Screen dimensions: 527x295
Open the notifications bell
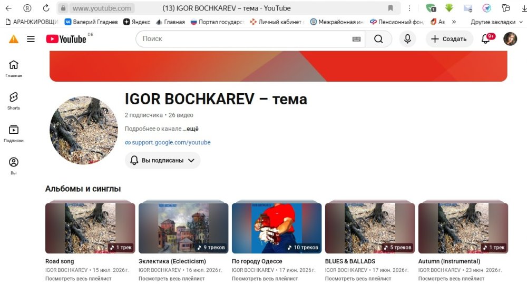pyautogui.click(x=486, y=39)
